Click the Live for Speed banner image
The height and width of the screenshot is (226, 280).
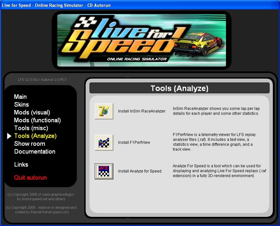[142, 40]
